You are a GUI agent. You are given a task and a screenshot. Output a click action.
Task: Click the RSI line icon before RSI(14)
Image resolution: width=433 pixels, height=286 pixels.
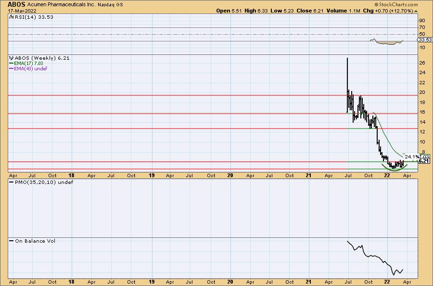pyautogui.click(x=11, y=17)
